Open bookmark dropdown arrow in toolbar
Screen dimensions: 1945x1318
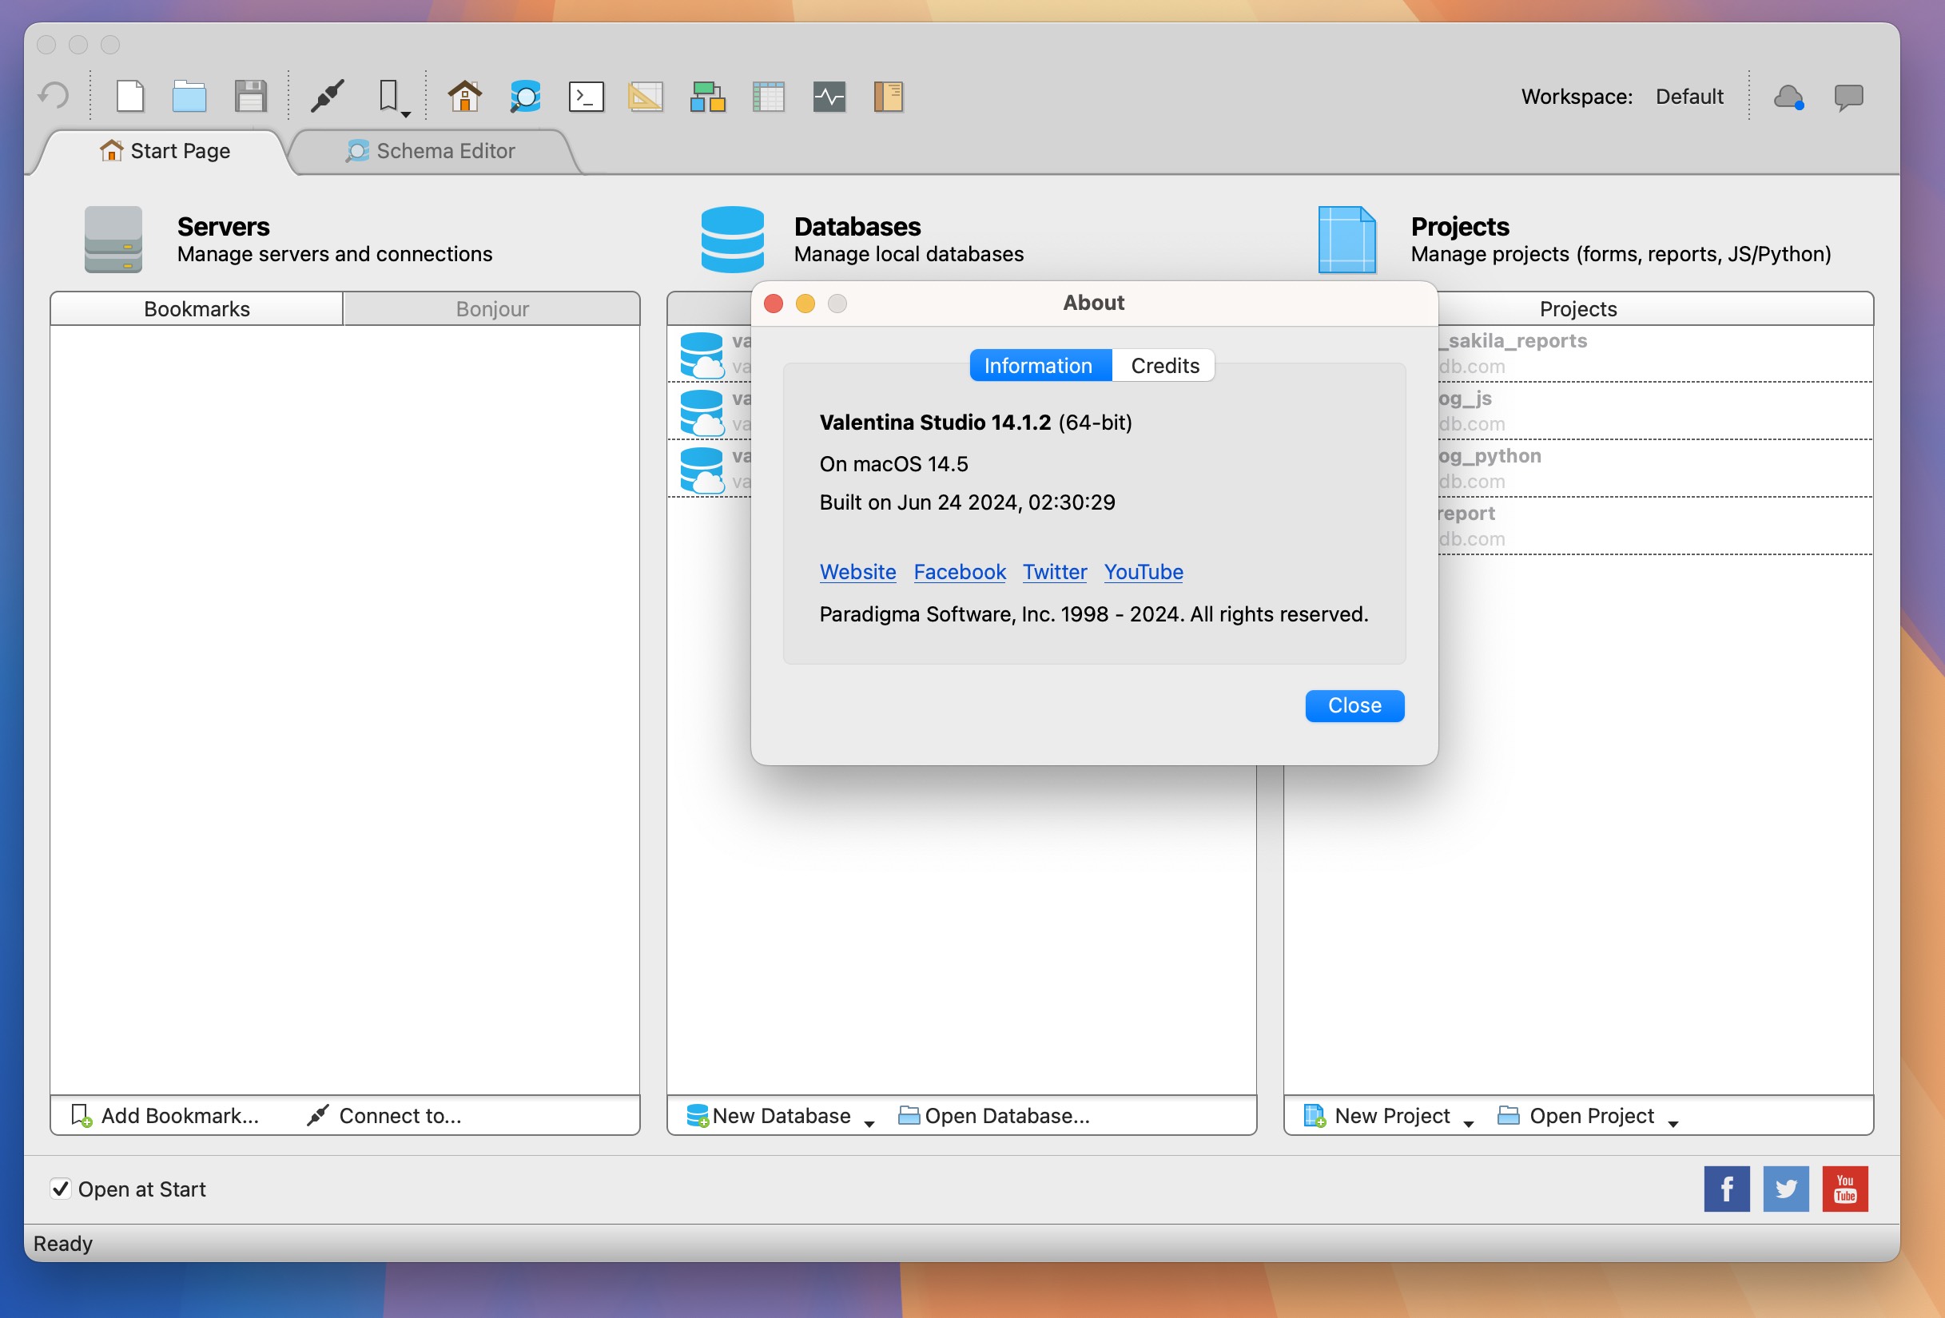click(406, 113)
